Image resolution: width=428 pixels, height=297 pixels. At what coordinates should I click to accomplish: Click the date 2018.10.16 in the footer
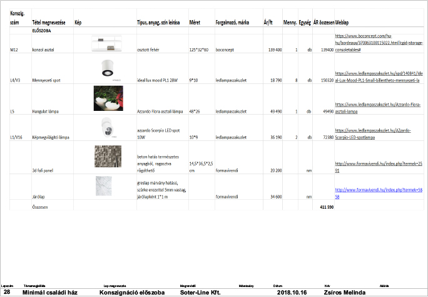(292, 292)
